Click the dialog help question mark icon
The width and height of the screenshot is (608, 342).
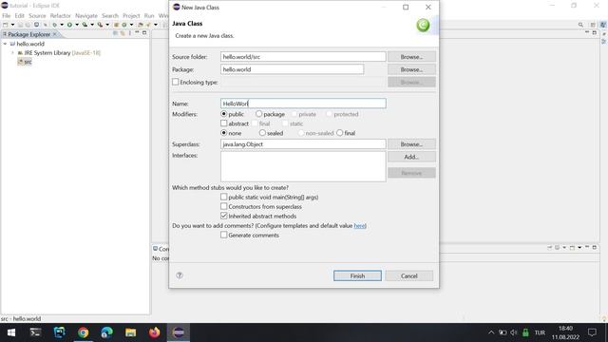pyautogui.click(x=180, y=275)
